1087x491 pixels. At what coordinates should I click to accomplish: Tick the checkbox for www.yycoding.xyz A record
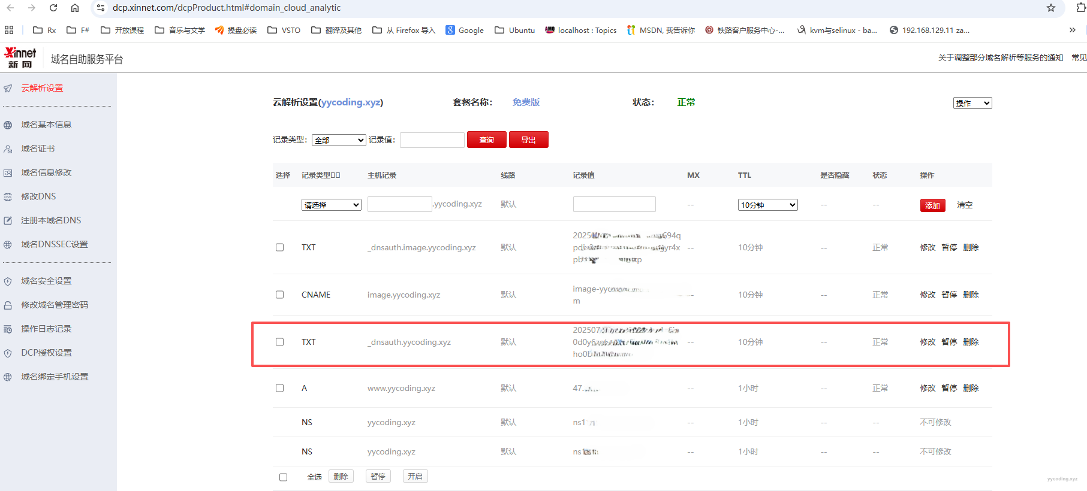(279, 388)
